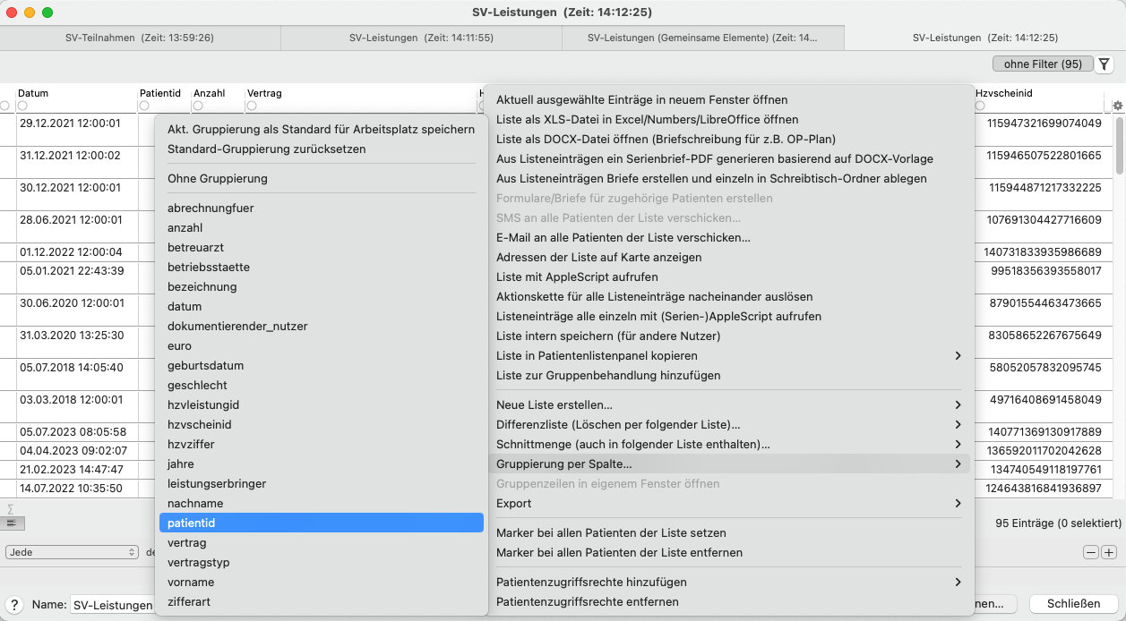This screenshot has height=621, width=1126.
Task: Click the sum symbol below the table
Action: tap(10, 508)
